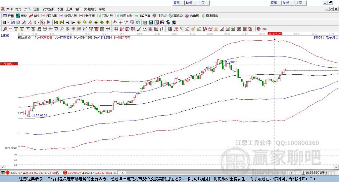This screenshot has width=339, height=182.
Task: Click the 日K线 chart label
Action: (x=5, y=35)
